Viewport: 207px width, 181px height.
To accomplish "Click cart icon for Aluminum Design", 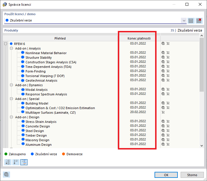I will 168,144.
